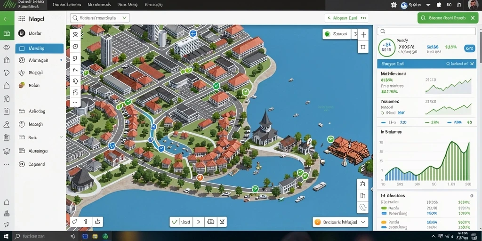Click the square icon below zoom plus
Image resolution: width=482 pixels, height=241 pixels.
click(x=363, y=47)
